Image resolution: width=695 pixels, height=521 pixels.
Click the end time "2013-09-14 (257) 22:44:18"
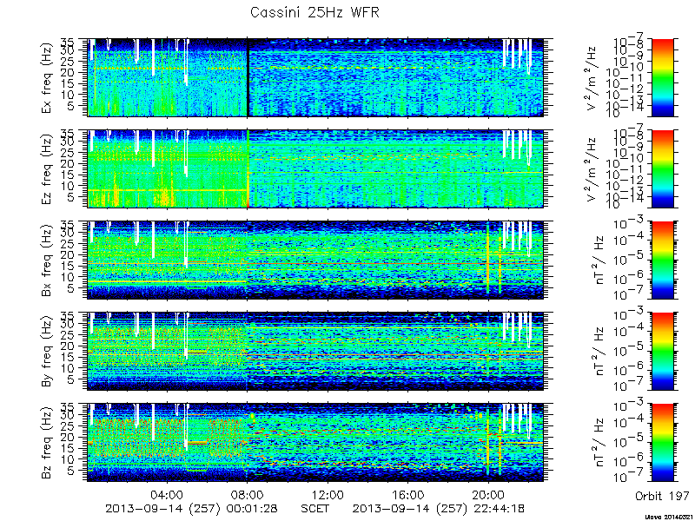[x=439, y=508]
